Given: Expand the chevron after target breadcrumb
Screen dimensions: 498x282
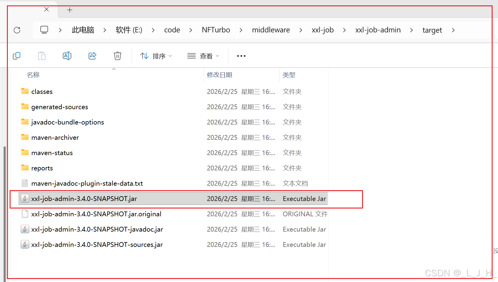Looking at the screenshot, I should click(453, 30).
